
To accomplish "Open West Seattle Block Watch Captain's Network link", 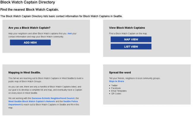I will coord(32,101).
